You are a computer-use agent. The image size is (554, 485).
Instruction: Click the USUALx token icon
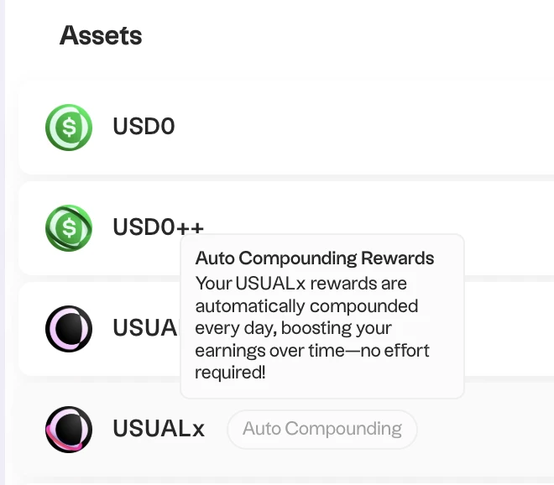tap(69, 429)
